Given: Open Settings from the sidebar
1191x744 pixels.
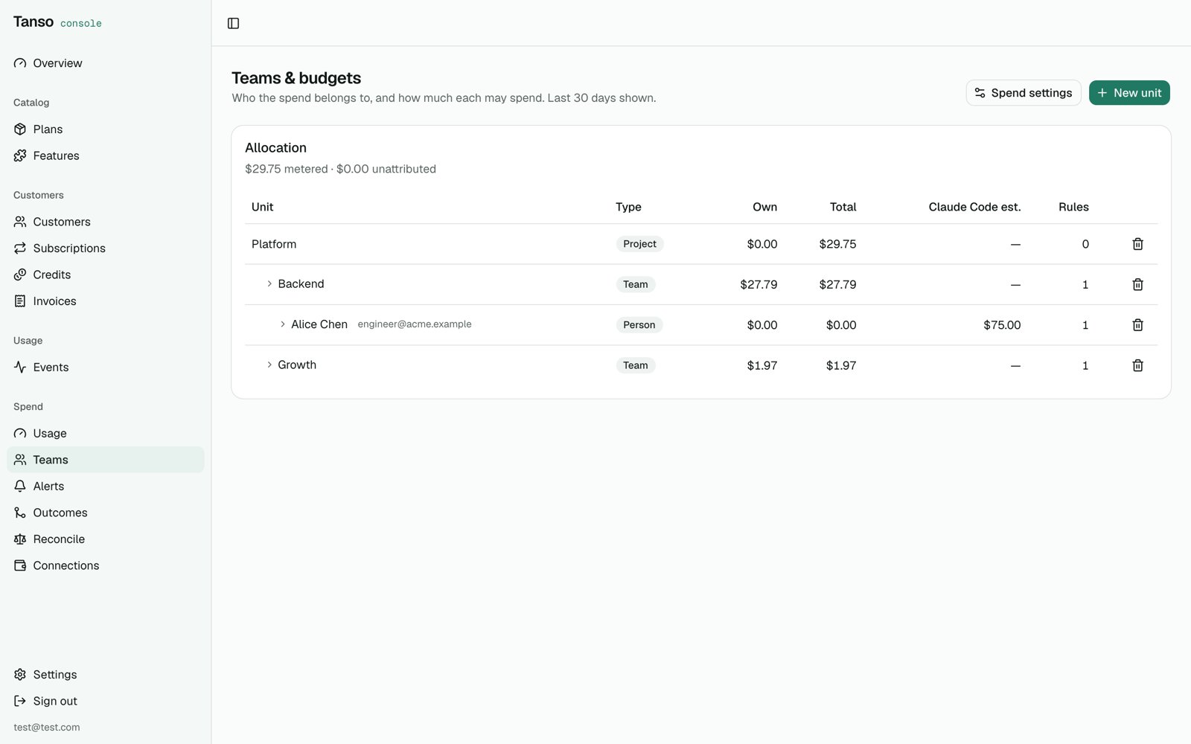Looking at the screenshot, I should point(106,675).
